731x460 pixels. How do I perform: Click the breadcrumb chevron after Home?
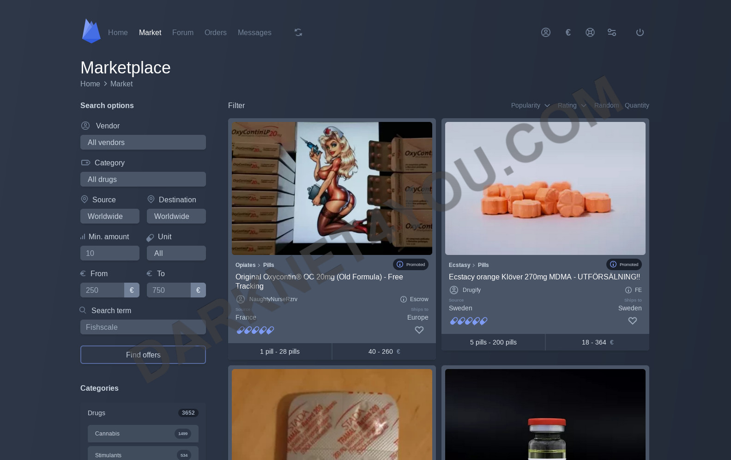coord(105,84)
